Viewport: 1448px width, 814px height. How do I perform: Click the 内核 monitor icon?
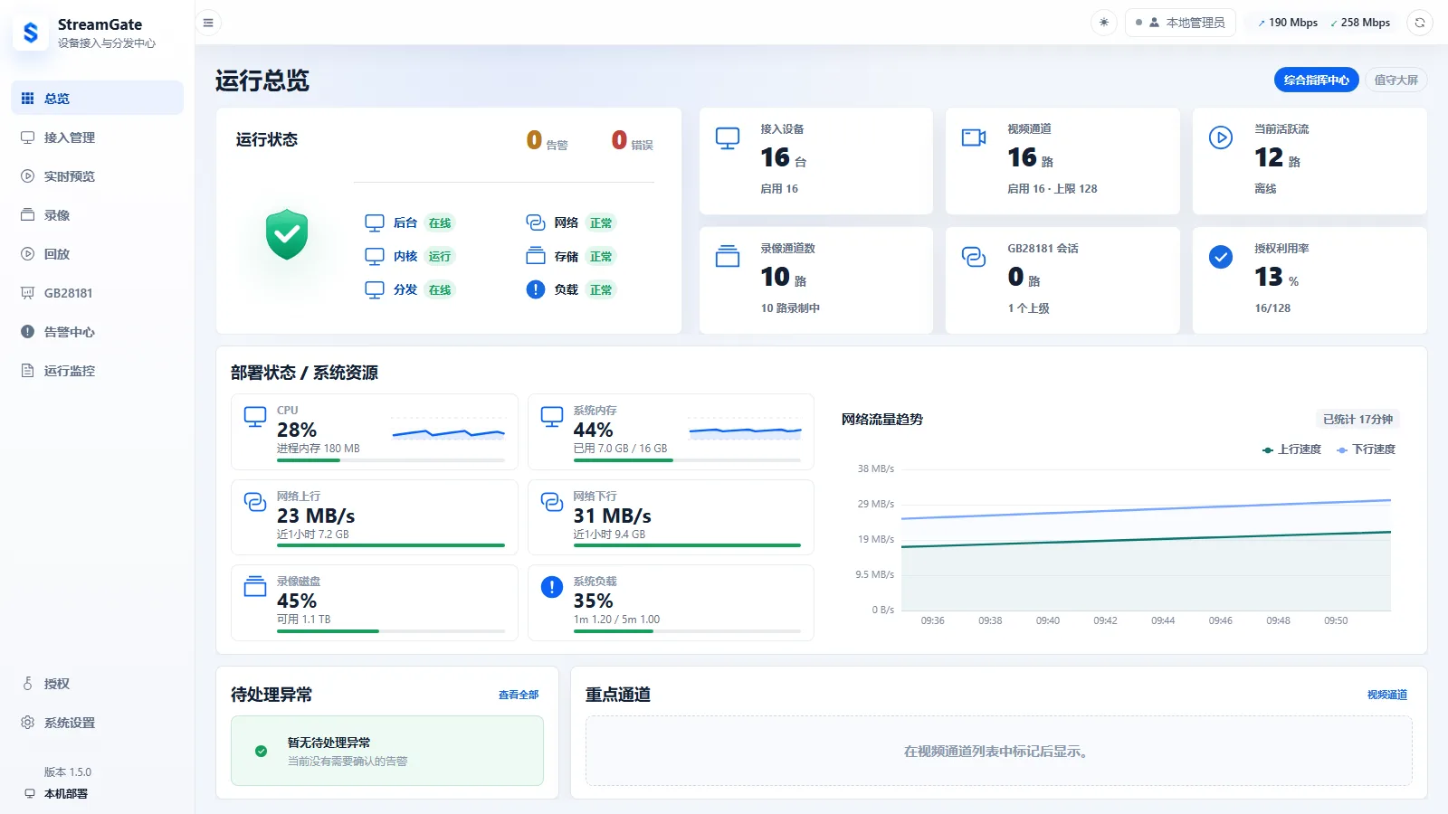tap(375, 256)
